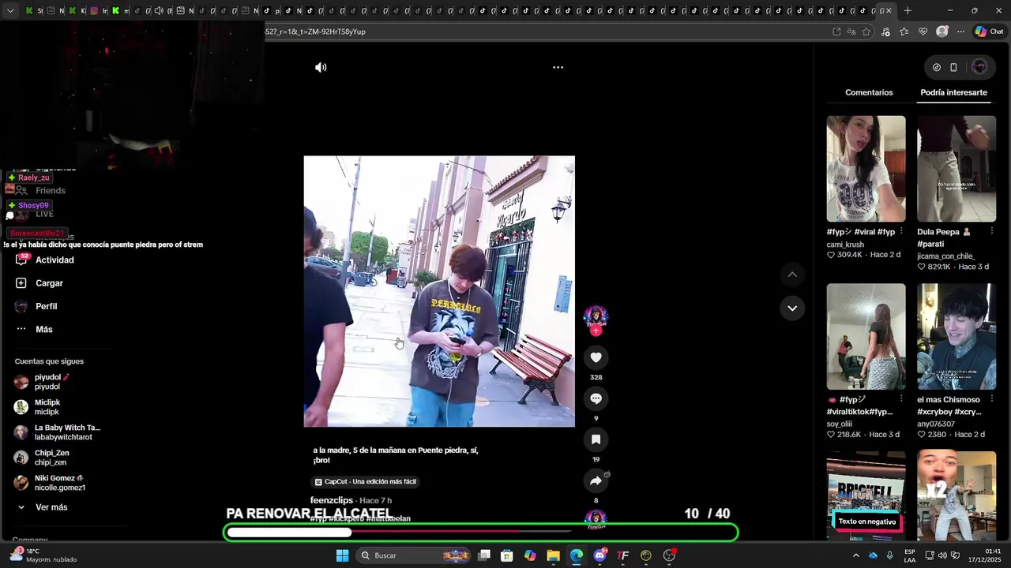The width and height of the screenshot is (1011, 568).
Task: Bookmark the video to favorites
Action: click(596, 439)
